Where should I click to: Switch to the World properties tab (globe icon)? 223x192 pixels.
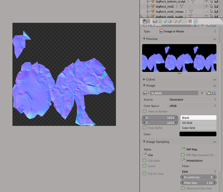coord(170,21)
